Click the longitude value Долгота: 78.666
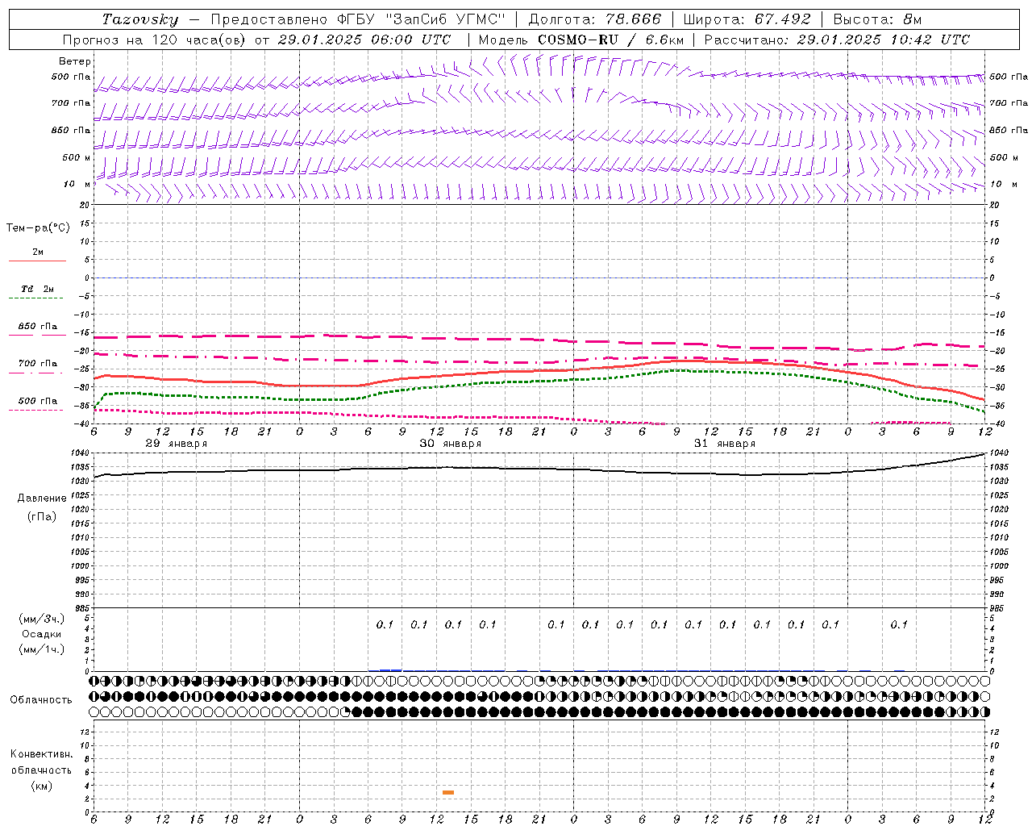1032x826 pixels. tap(595, 19)
